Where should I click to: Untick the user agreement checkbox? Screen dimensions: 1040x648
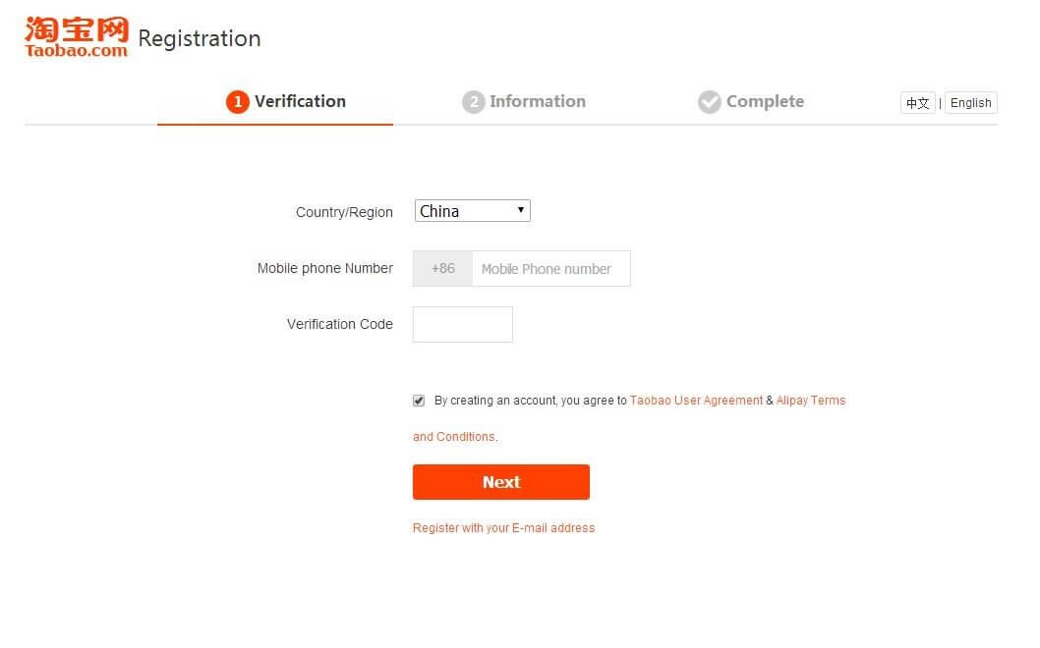[x=419, y=401]
